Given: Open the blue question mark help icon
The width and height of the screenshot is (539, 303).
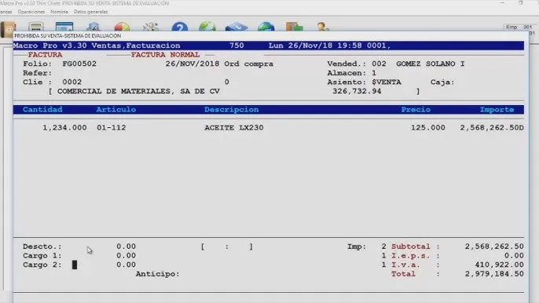Looking at the screenshot, I should click(x=179, y=27).
